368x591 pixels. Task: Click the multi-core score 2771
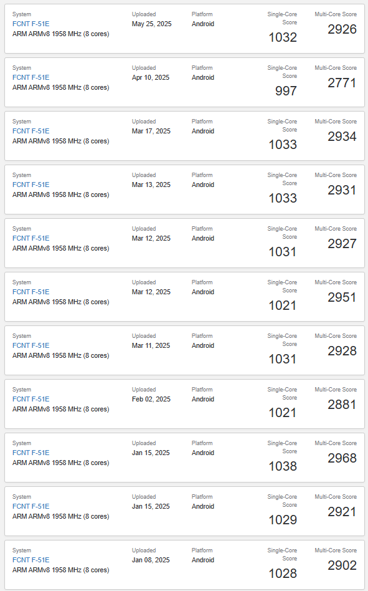(x=342, y=82)
